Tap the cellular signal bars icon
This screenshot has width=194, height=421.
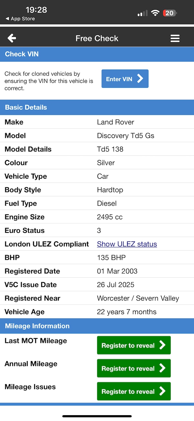142,13
